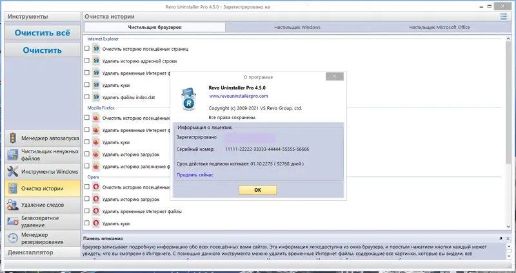
Task: Click the Internet Explorer group label
Action: click(103, 39)
